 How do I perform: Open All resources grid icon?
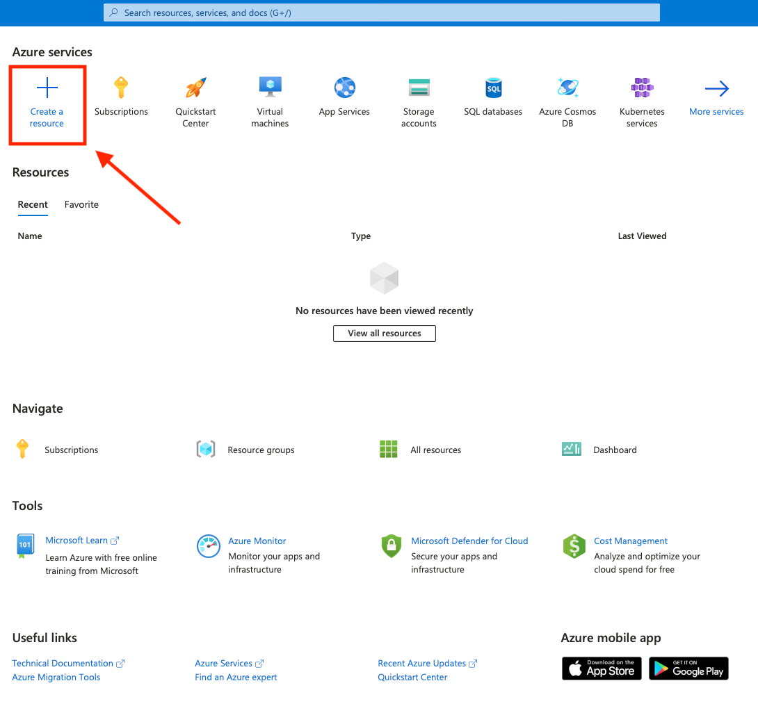coord(388,449)
